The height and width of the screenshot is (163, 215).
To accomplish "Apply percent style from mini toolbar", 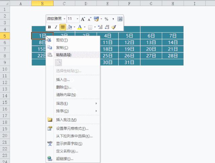I will pyautogui.click(x=106, y=19).
